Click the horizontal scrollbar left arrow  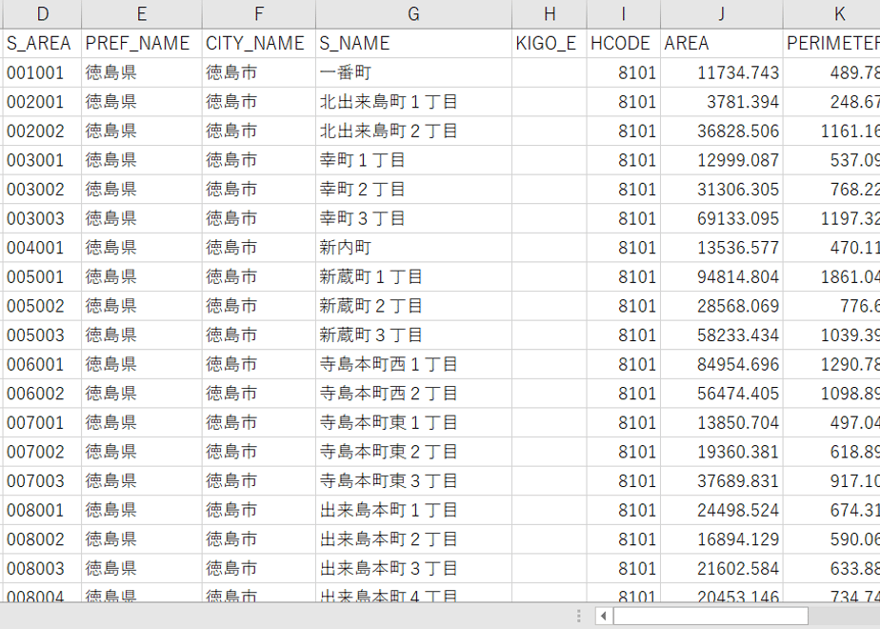click(603, 616)
